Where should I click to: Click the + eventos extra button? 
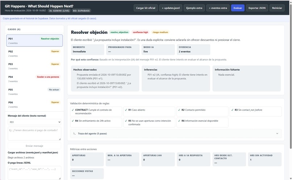click(x=218, y=8)
